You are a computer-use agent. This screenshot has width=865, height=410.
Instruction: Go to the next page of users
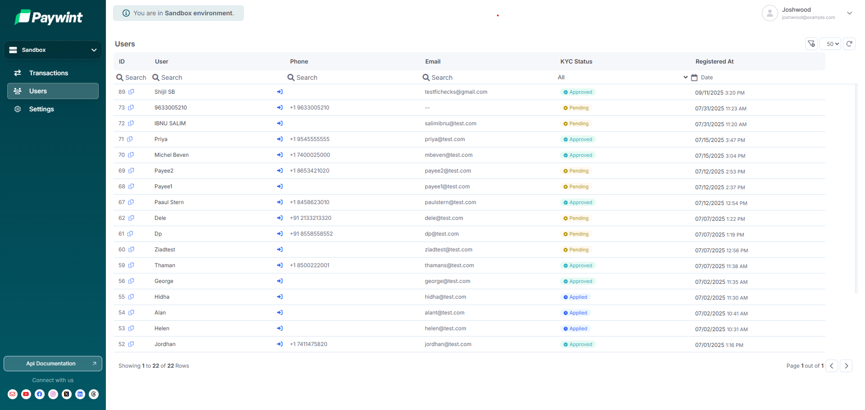tap(846, 365)
